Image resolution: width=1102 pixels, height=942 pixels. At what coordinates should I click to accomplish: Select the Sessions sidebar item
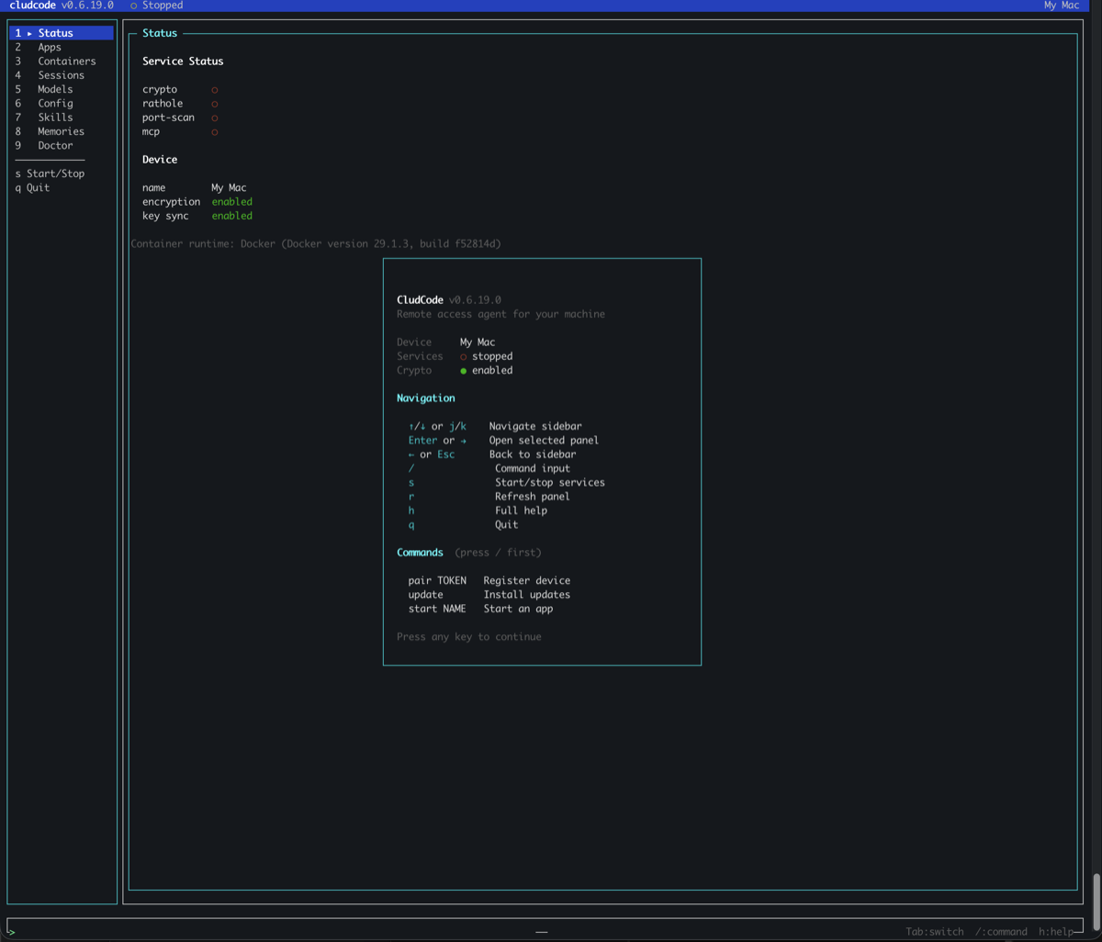(61, 74)
